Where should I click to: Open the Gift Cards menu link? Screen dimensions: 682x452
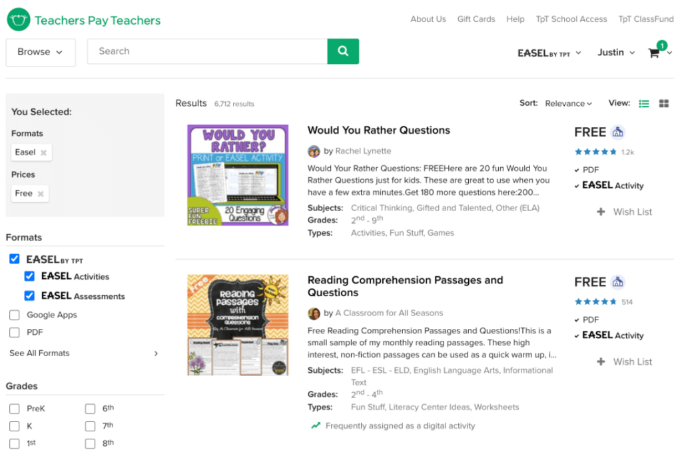tap(476, 19)
